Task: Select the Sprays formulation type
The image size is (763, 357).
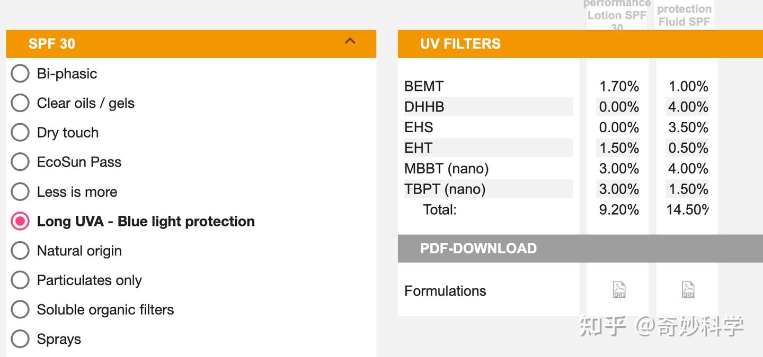Action: tap(20, 339)
